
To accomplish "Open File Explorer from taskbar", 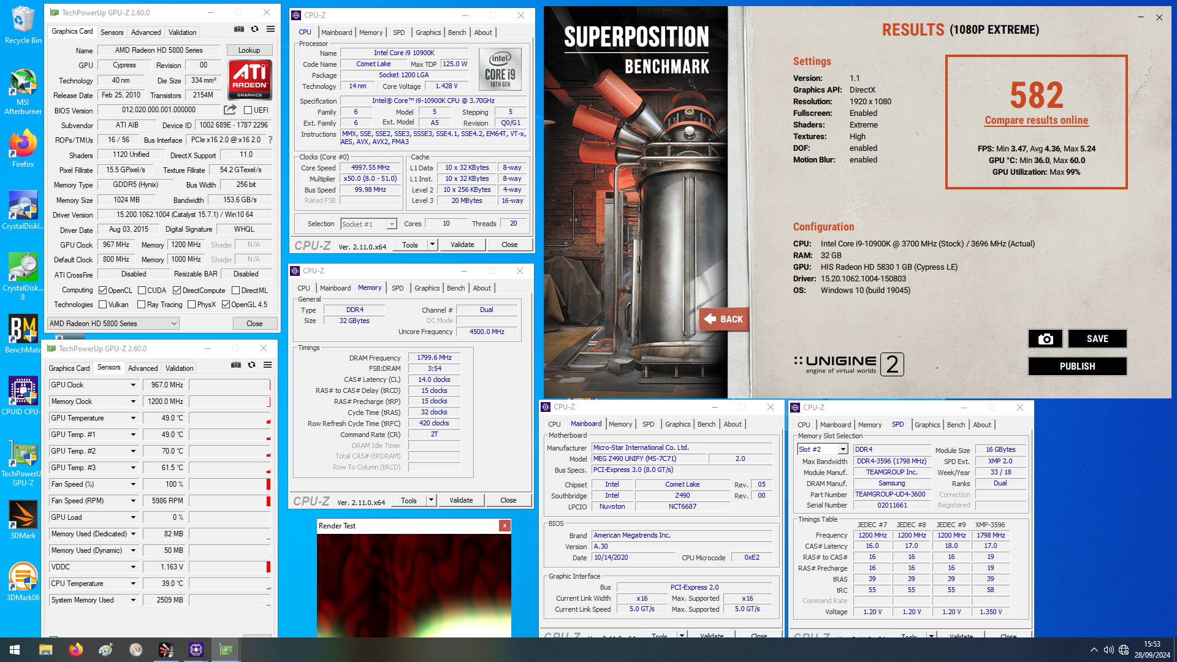I will 46,650.
